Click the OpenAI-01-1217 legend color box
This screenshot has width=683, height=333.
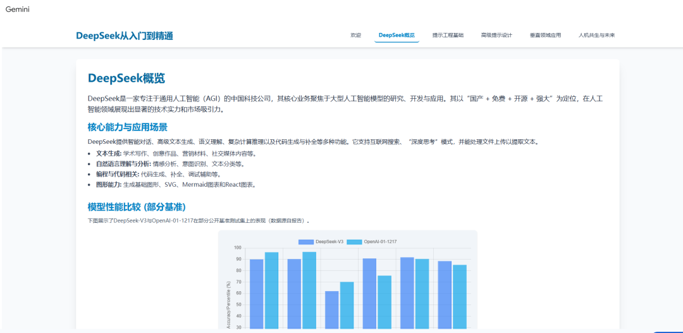click(354, 242)
